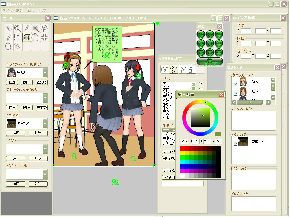Switch to the figure-with-pencil edit tab
Image resolution: width=289 pixels, height=217 pixels.
[x=182, y=69]
